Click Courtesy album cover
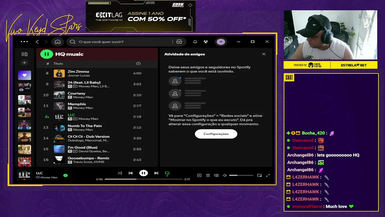Image resolution: width=385 pixels, height=217 pixels. point(59,95)
